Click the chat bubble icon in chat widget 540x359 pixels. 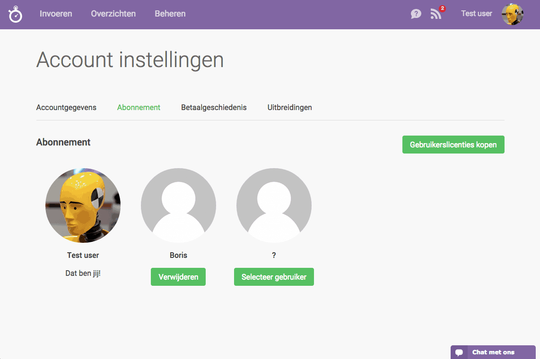coord(459,352)
